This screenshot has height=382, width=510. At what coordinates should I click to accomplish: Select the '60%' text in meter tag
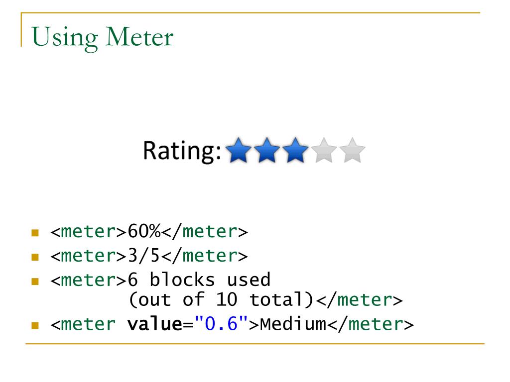(144, 231)
